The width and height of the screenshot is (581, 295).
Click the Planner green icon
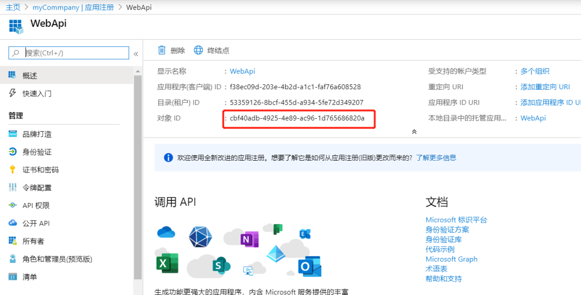[278, 229]
